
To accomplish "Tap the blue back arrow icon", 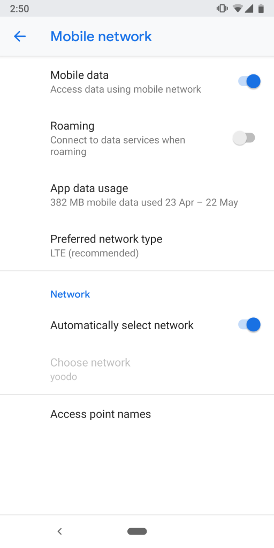I will (20, 36).
